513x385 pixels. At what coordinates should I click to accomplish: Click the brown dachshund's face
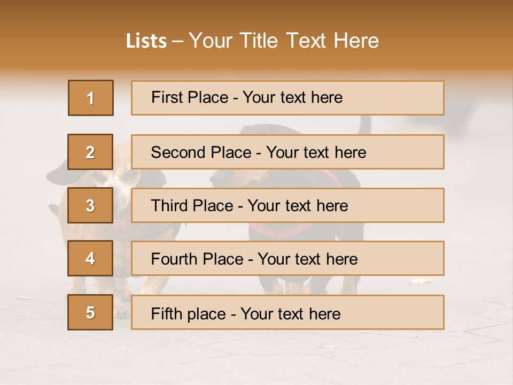111,180
